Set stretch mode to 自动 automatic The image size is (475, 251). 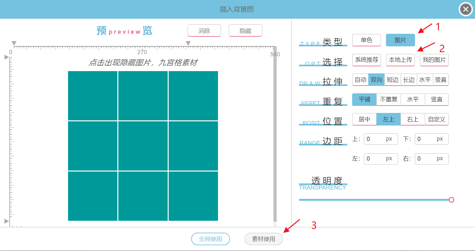[360, 80]
